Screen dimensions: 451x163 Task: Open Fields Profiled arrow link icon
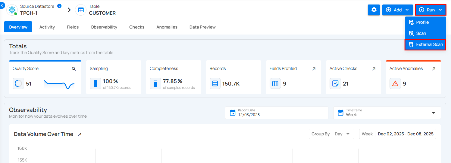tap(314, 69)
